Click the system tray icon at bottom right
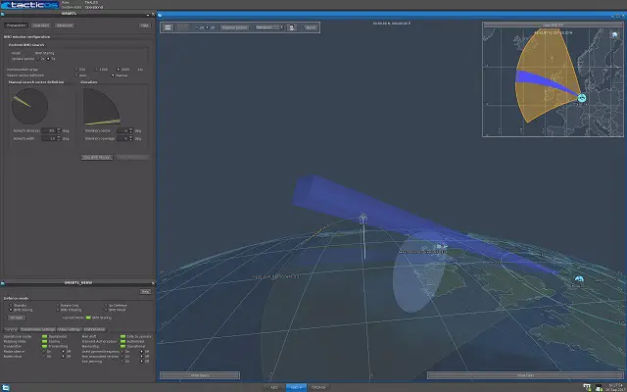This screenshot has height=392, width=627. [x=587, y=386]
